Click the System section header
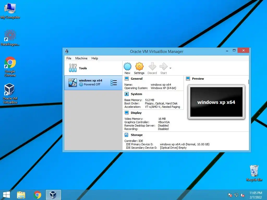Viewport: 267px width, 200px height. (x=136, y=94)
